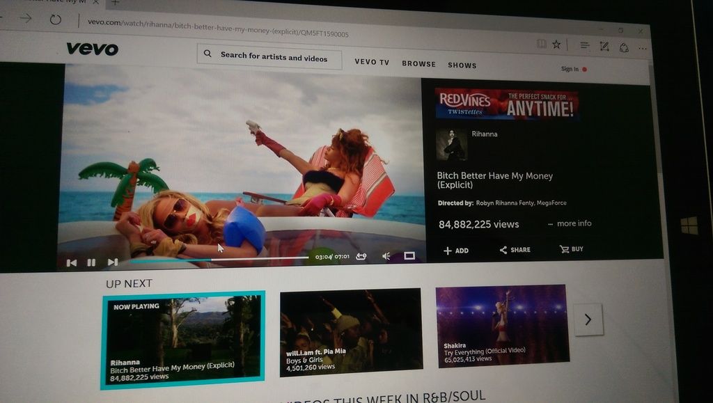The image size is (713, 403).
Task: Skip to the next video
Action: pyautogui.click(x=113, y=262)
